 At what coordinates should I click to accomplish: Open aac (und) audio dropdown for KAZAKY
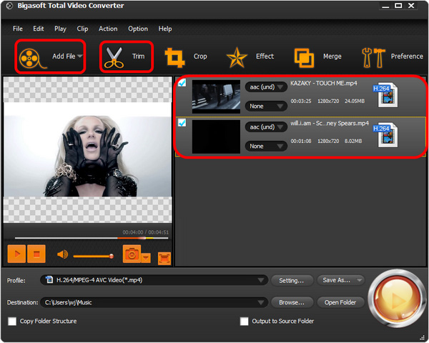(266, 87)
